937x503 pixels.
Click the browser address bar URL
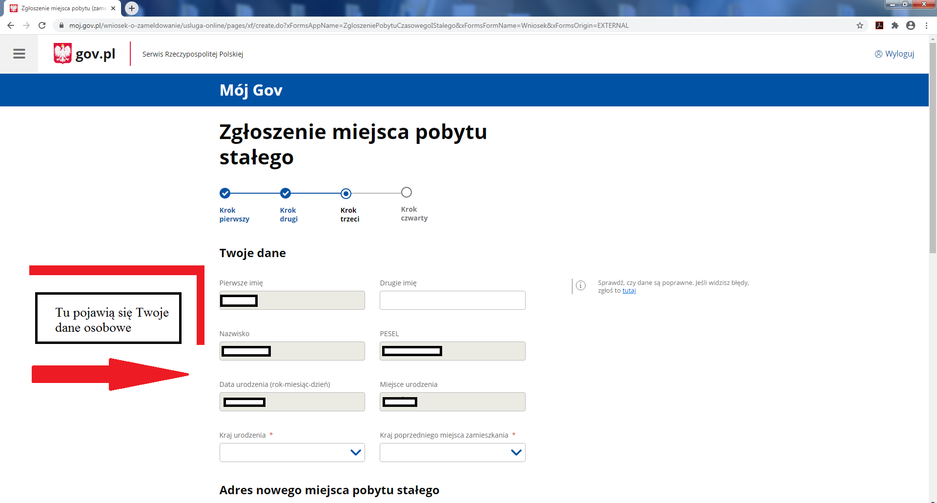pyautogui.click(x=348, y=25)
